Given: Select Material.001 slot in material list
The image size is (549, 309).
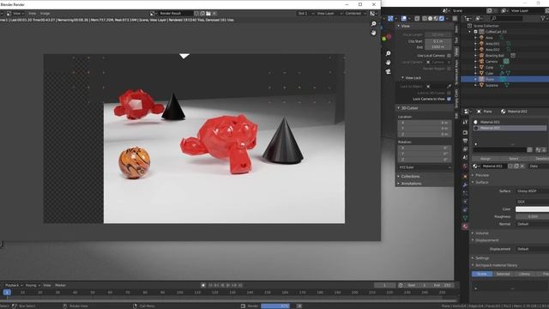Looking at the screenshot, I should tap(510, 122).
